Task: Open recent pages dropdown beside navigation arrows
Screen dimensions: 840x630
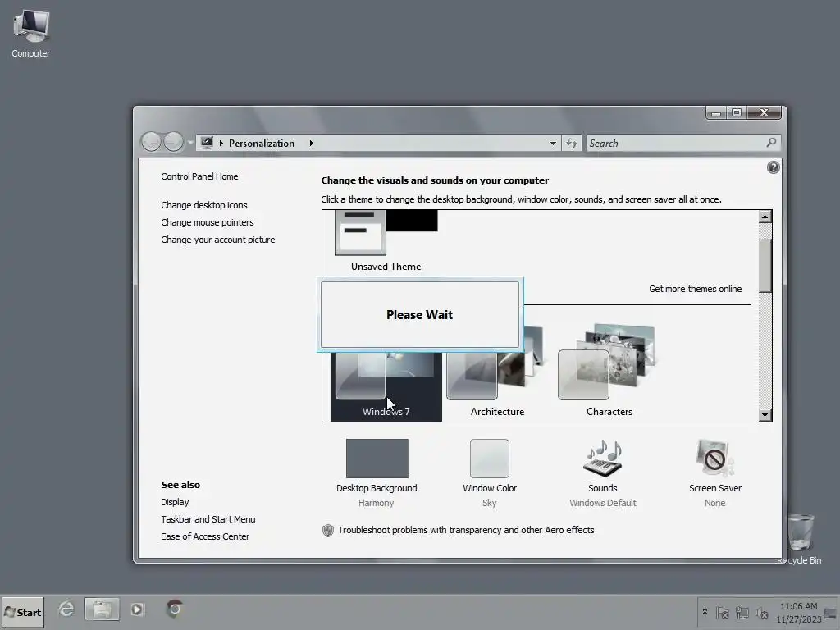Action: pyautogui.click(x=190, y=143)
